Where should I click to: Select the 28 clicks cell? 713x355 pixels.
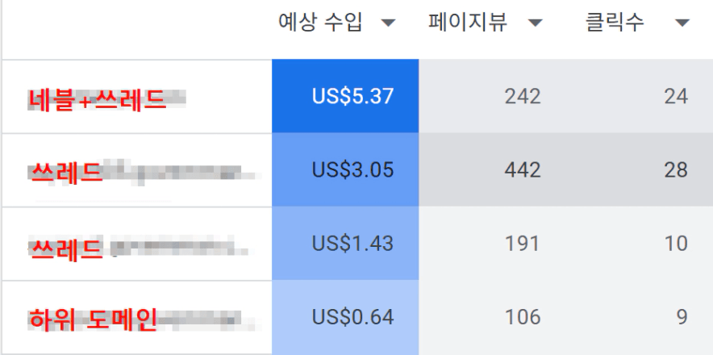(x=675, y=170)
